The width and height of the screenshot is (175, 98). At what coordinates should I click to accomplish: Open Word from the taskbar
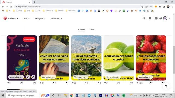pyautogui.click(x=77, y=95)
